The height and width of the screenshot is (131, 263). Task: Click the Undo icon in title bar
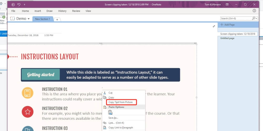[x=19, y=5]
